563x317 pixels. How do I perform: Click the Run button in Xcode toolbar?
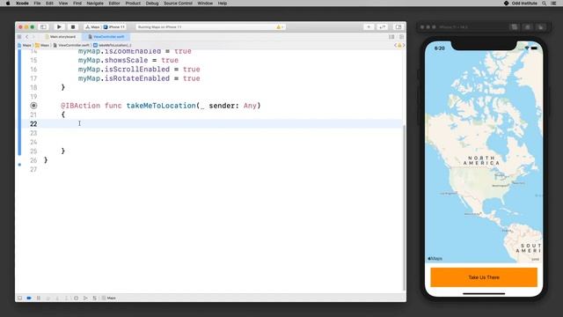59,27
